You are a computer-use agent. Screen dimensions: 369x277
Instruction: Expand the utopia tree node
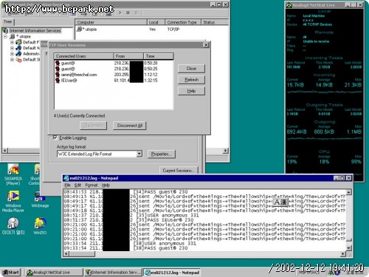(5, 37)
